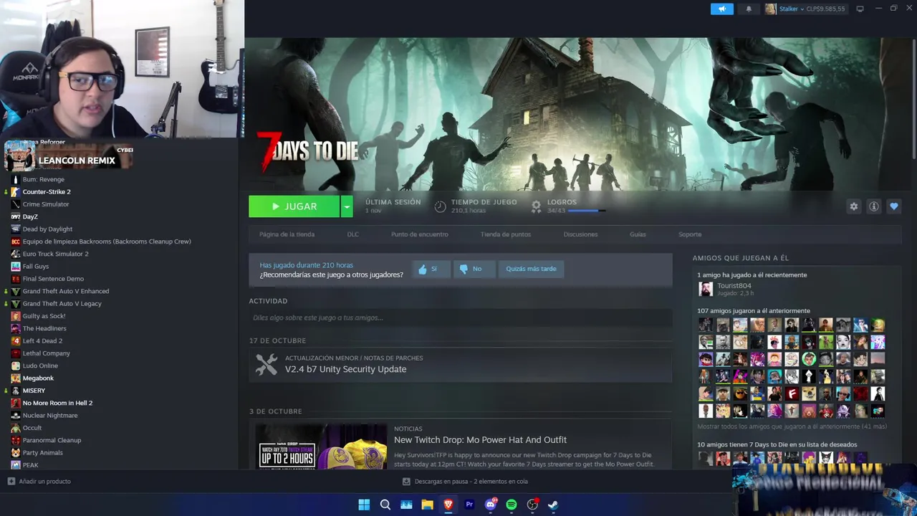Open the Tienda de puntos tab
The image size is (917, 516).
pos(506,234)
